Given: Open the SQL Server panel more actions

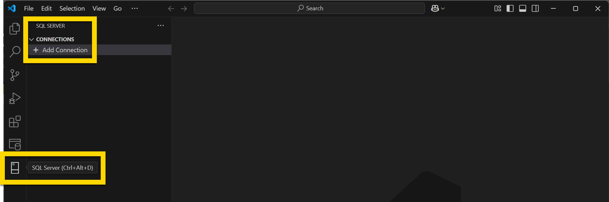Looking at the screenshot, I should pos(161,25).
